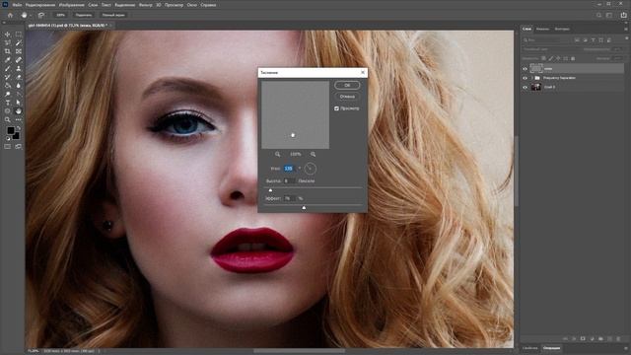Select the Crop tool
Image resolution: width=631 pixels, height=355 pixels.
pyautogui.click(x=8, y=51)
